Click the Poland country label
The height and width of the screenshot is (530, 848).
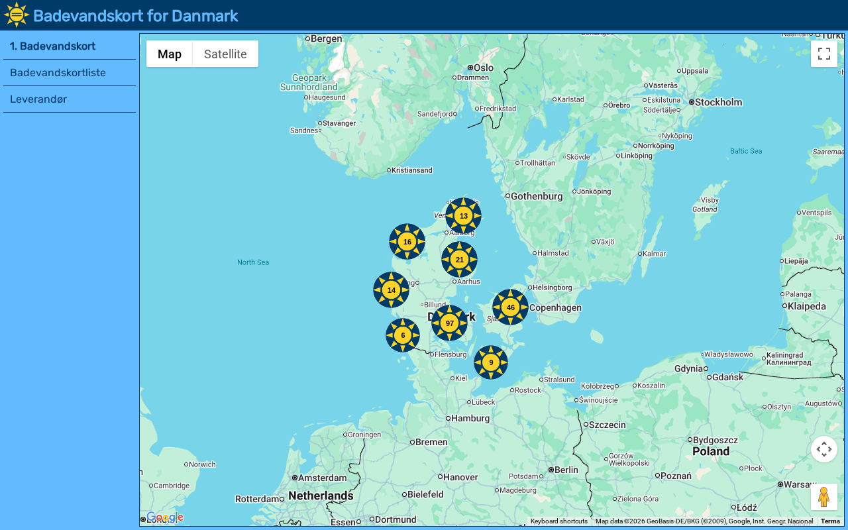pyautogui.click(x=711, y=452)
